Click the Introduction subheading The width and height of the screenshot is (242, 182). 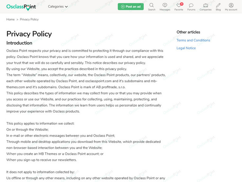pyautogui.click(x=19, y=43)
